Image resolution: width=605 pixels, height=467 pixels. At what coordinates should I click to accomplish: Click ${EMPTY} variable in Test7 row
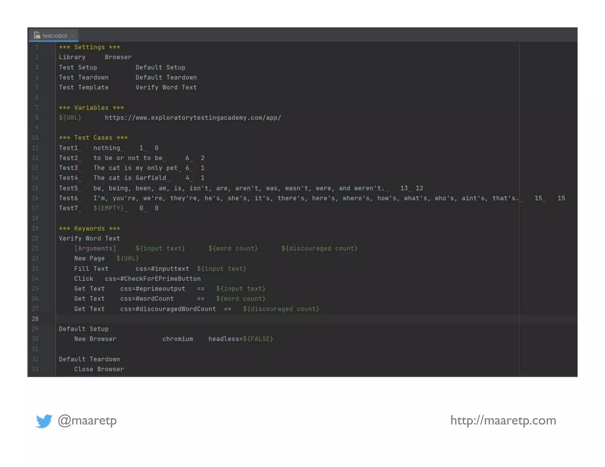[x=108, y=208]
